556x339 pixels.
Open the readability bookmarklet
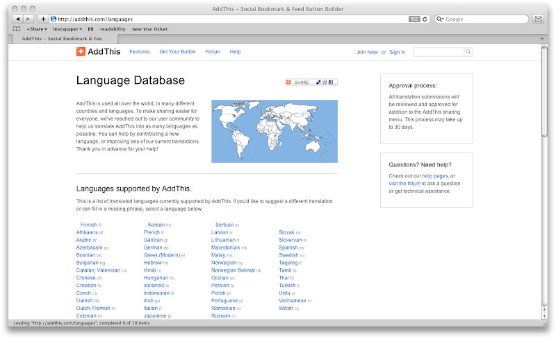[113, 29]
